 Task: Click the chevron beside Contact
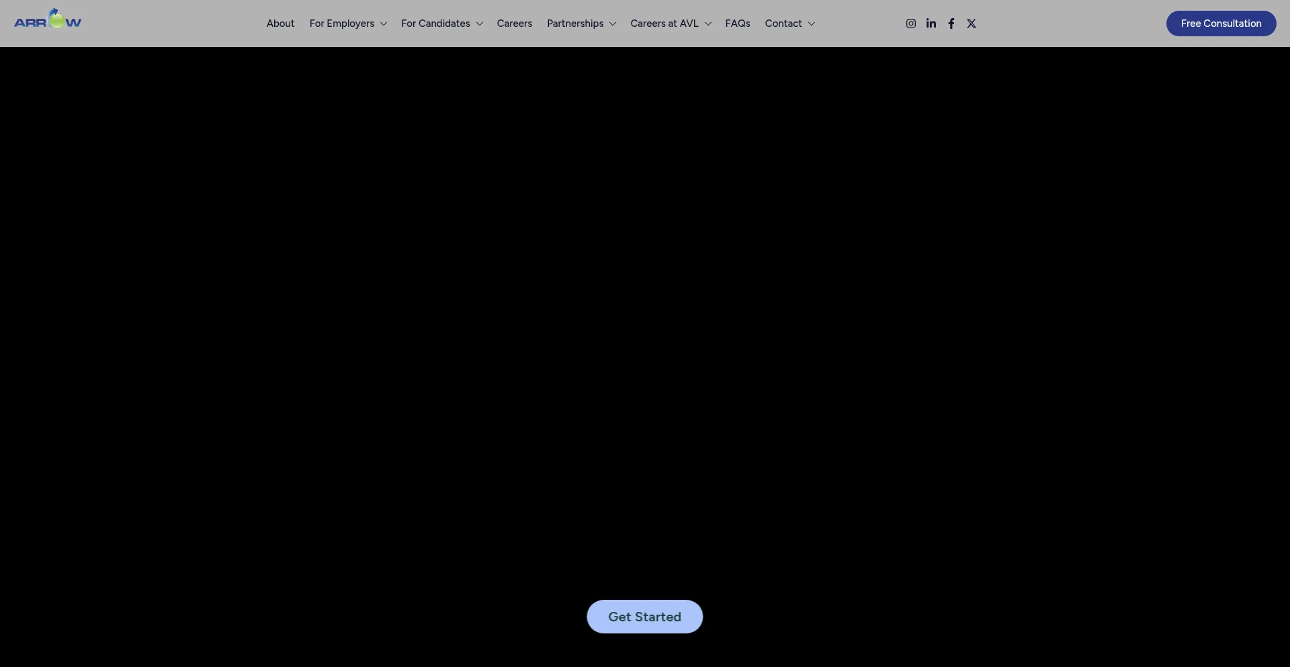[812, 24]
